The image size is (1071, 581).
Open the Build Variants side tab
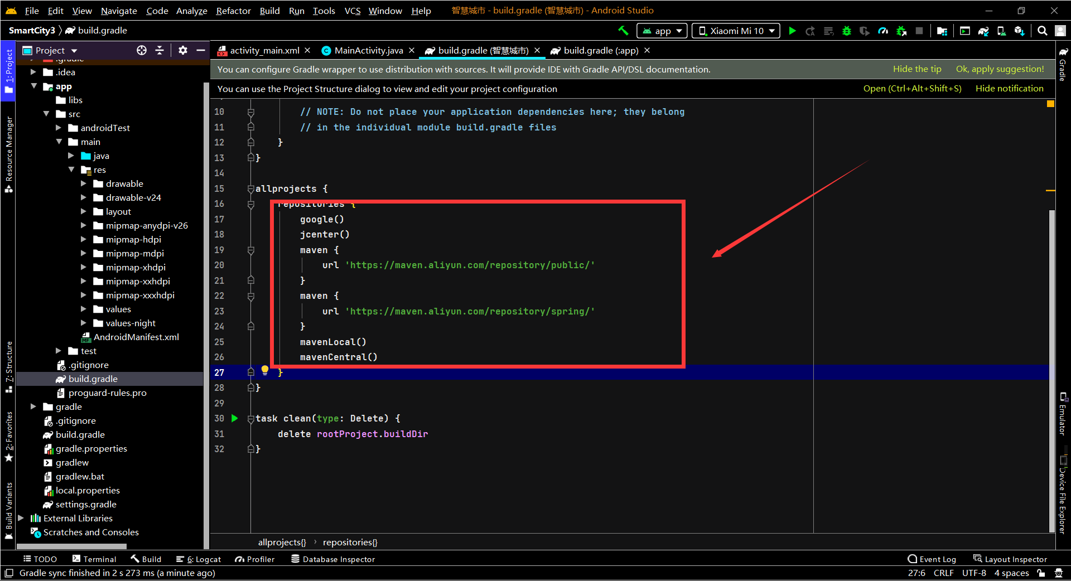pyautogui.click(x=8, y=511)
